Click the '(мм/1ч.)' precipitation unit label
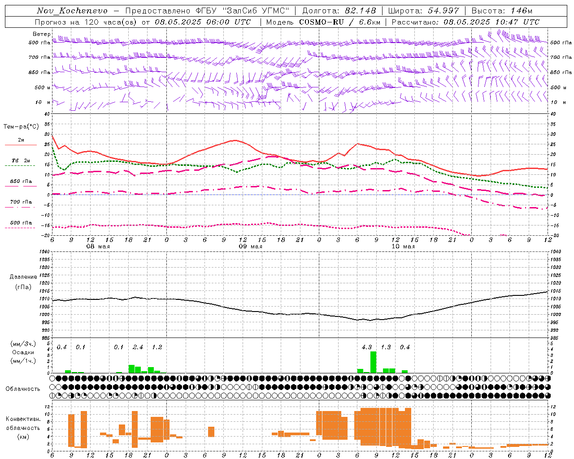This screenshot has width=574, height=459. coord(23,361)
